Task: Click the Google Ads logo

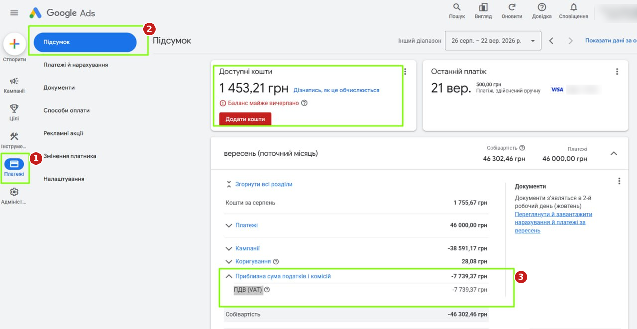Action: [x=62, y=13]
